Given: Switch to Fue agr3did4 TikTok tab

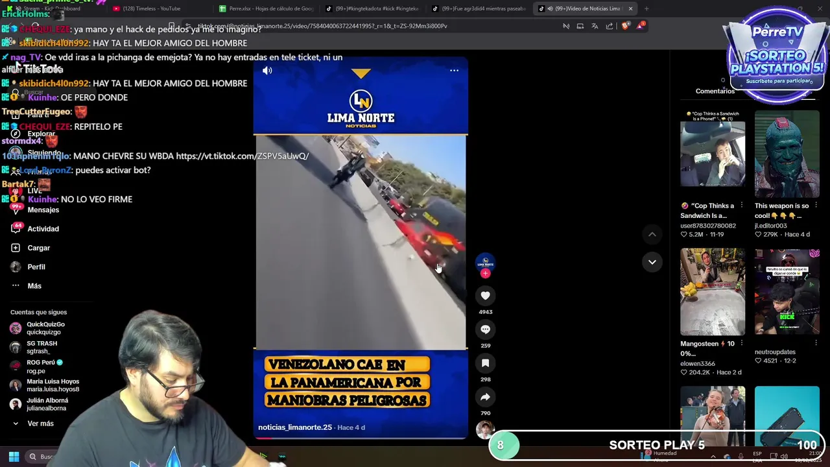Looking at the screenshot, I should tap(479, 8).
